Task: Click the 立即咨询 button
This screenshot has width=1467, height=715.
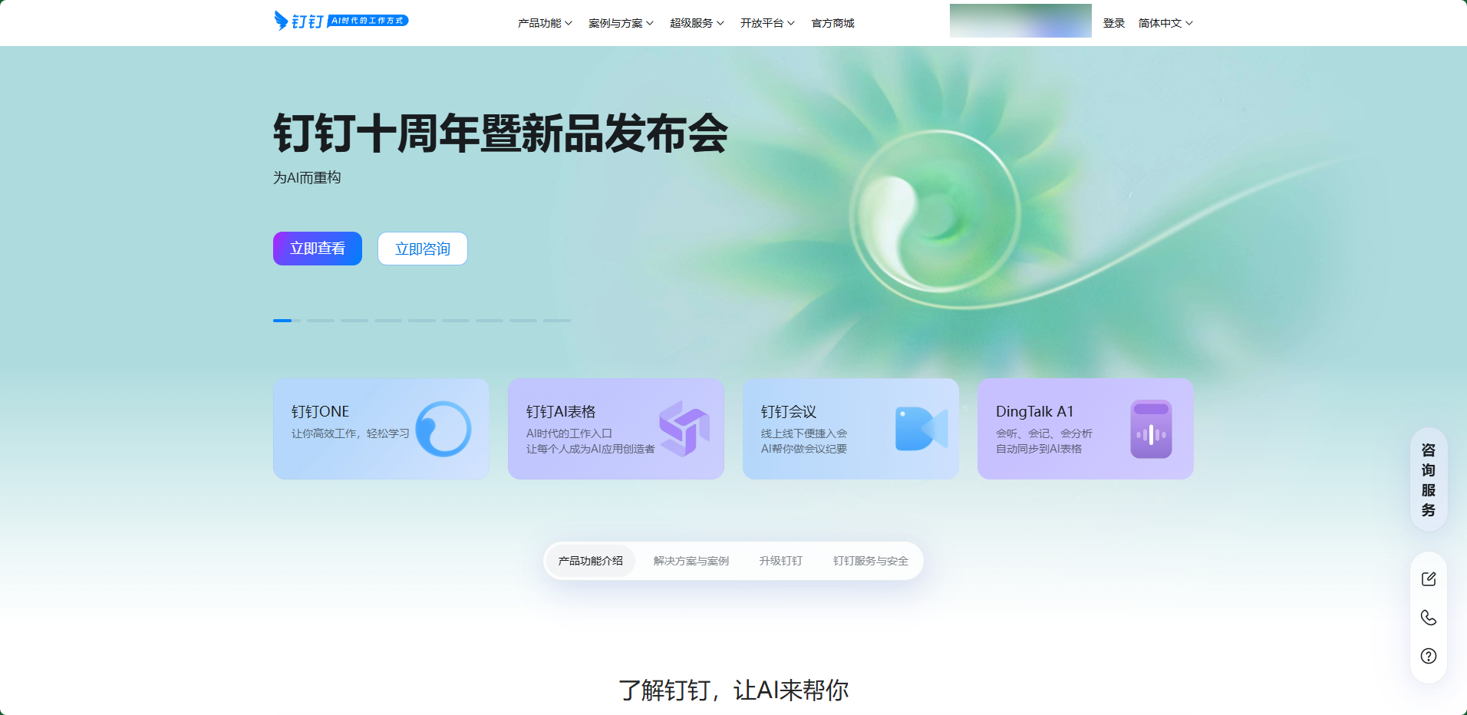Action: click(422, 249)
